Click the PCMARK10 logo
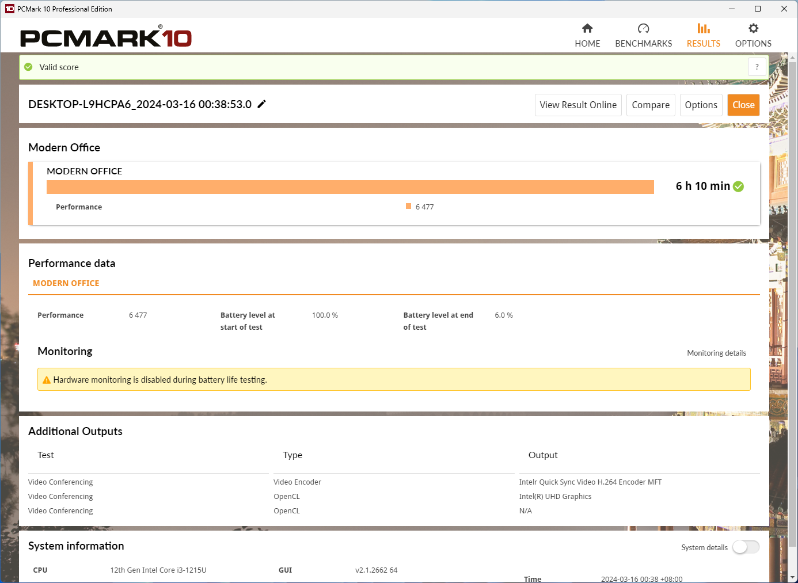 pos(106,37)
